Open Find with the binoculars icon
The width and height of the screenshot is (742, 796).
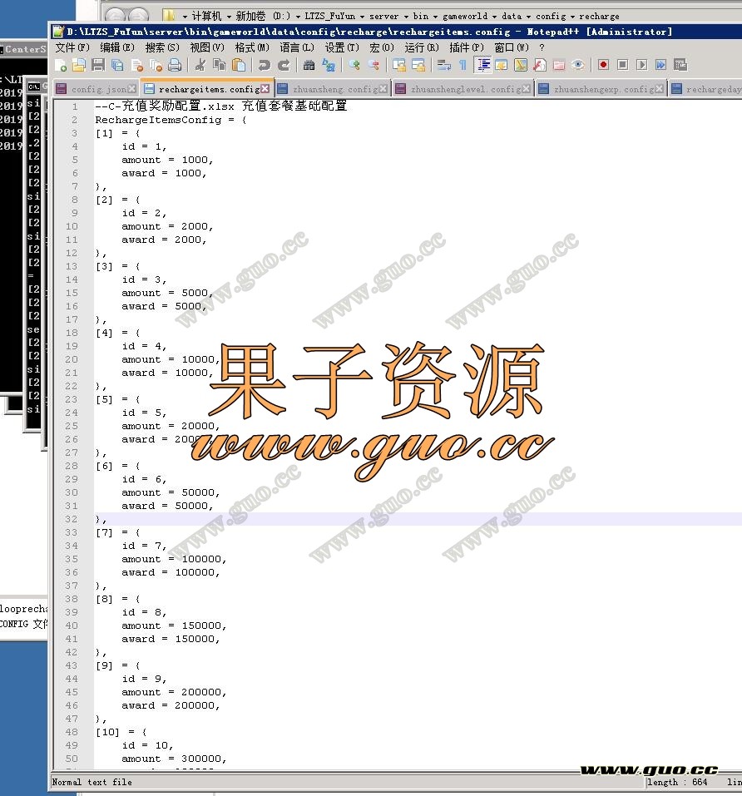coord(309,65)
